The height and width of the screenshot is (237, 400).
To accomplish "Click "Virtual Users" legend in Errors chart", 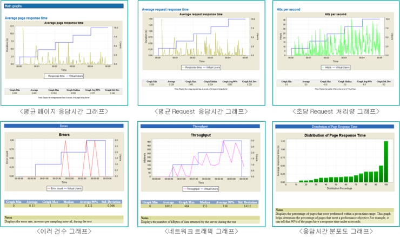I will 73,188.
